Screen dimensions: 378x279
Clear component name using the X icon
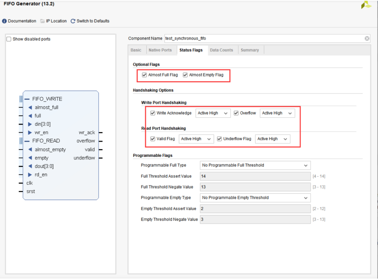tap(367, 38)
